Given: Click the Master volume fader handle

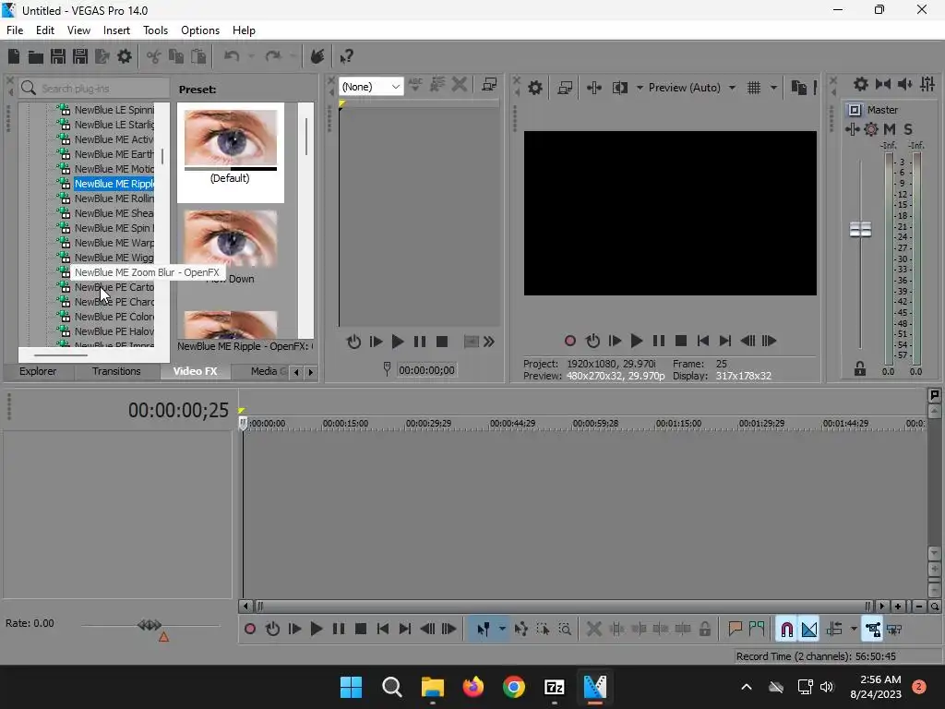Looking at the screenshot, I should [860, 230].
